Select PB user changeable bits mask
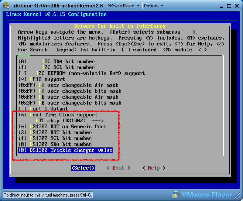This screenshot has width=243, height=201. point(70,103)
